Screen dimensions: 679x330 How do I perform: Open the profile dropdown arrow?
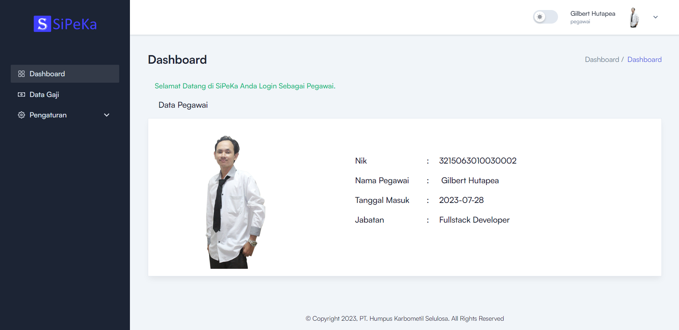click(655, 17)
